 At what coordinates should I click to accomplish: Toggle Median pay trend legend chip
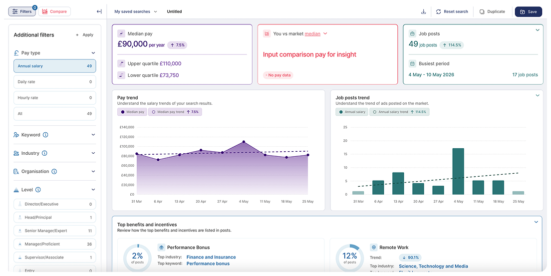pos(175,112)
